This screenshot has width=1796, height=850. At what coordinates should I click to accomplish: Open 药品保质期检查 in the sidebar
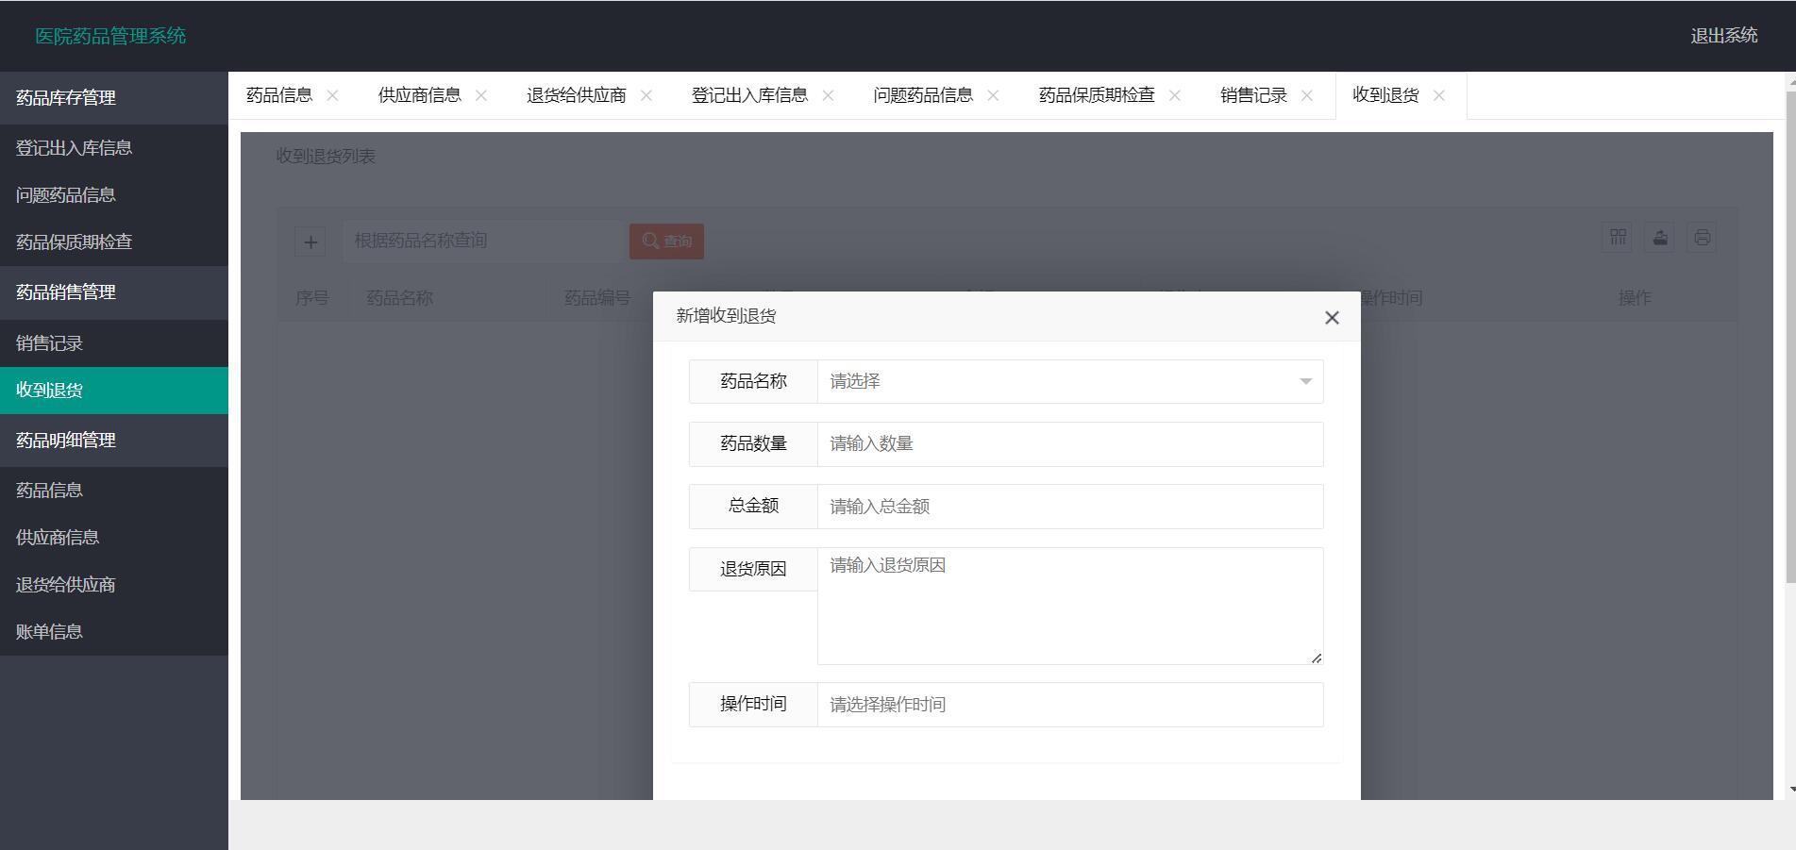pyautogui.click(x=114, y=242)
